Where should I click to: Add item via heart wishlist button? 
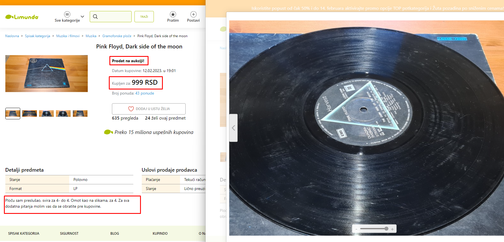coord(149,109)
